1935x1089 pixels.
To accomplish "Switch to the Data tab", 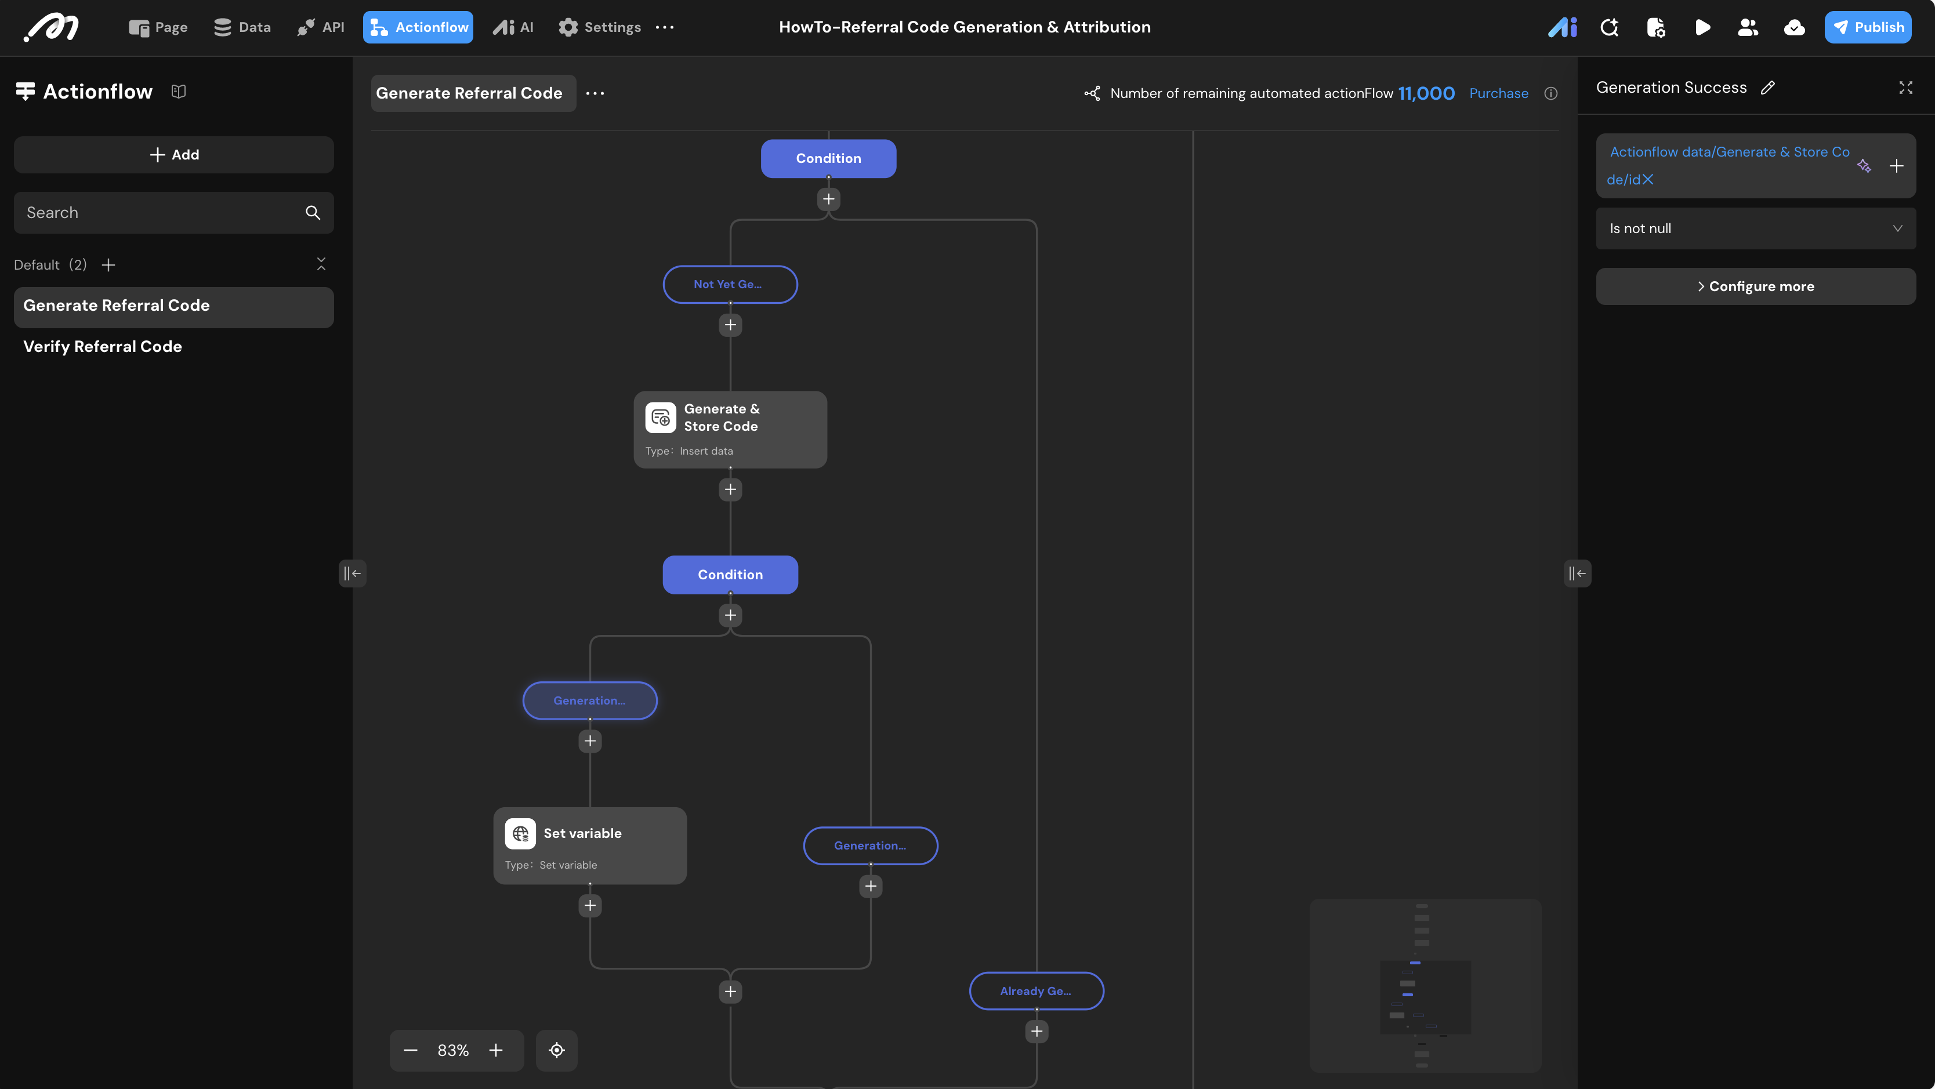I will click(x=242, y=28).
